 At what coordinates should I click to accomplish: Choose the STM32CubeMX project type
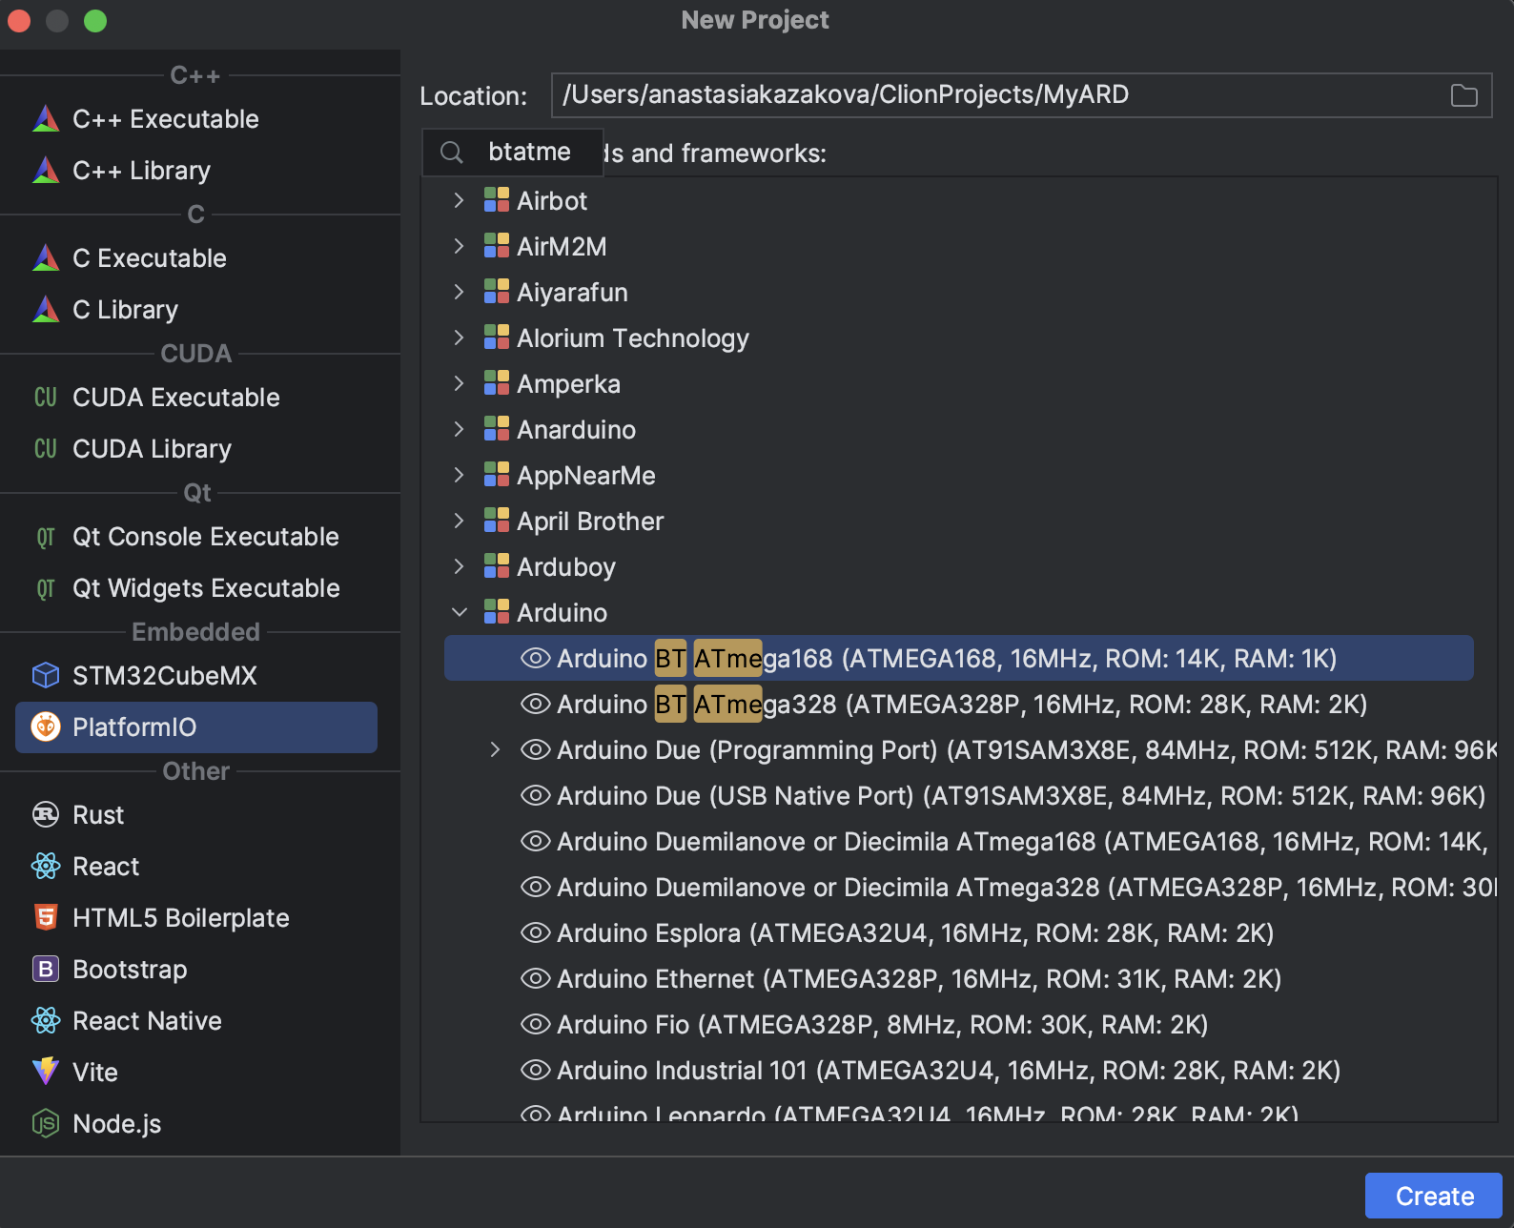pyautogui.click(x=196, y=676)
